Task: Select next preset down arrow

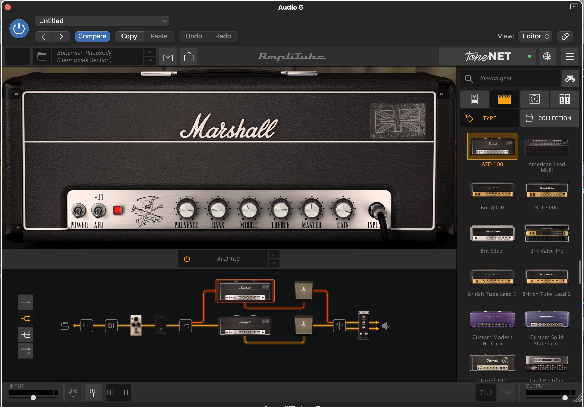Action: (150, 61)
